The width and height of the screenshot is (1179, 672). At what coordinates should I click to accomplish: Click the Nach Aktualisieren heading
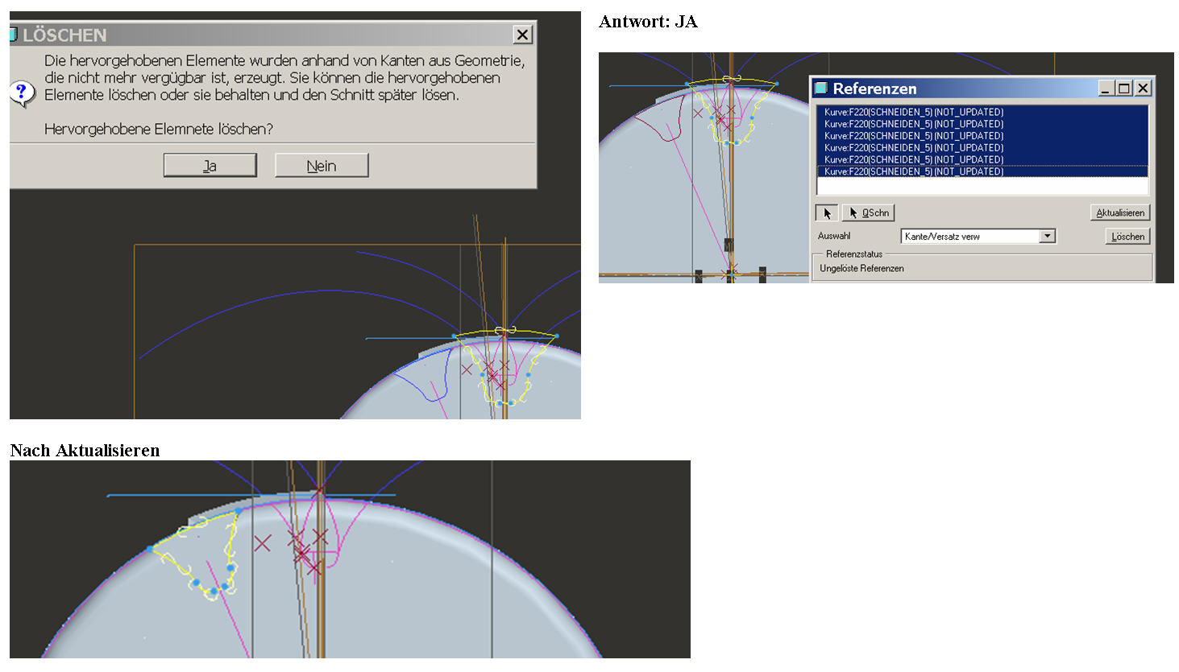point(85,450)
